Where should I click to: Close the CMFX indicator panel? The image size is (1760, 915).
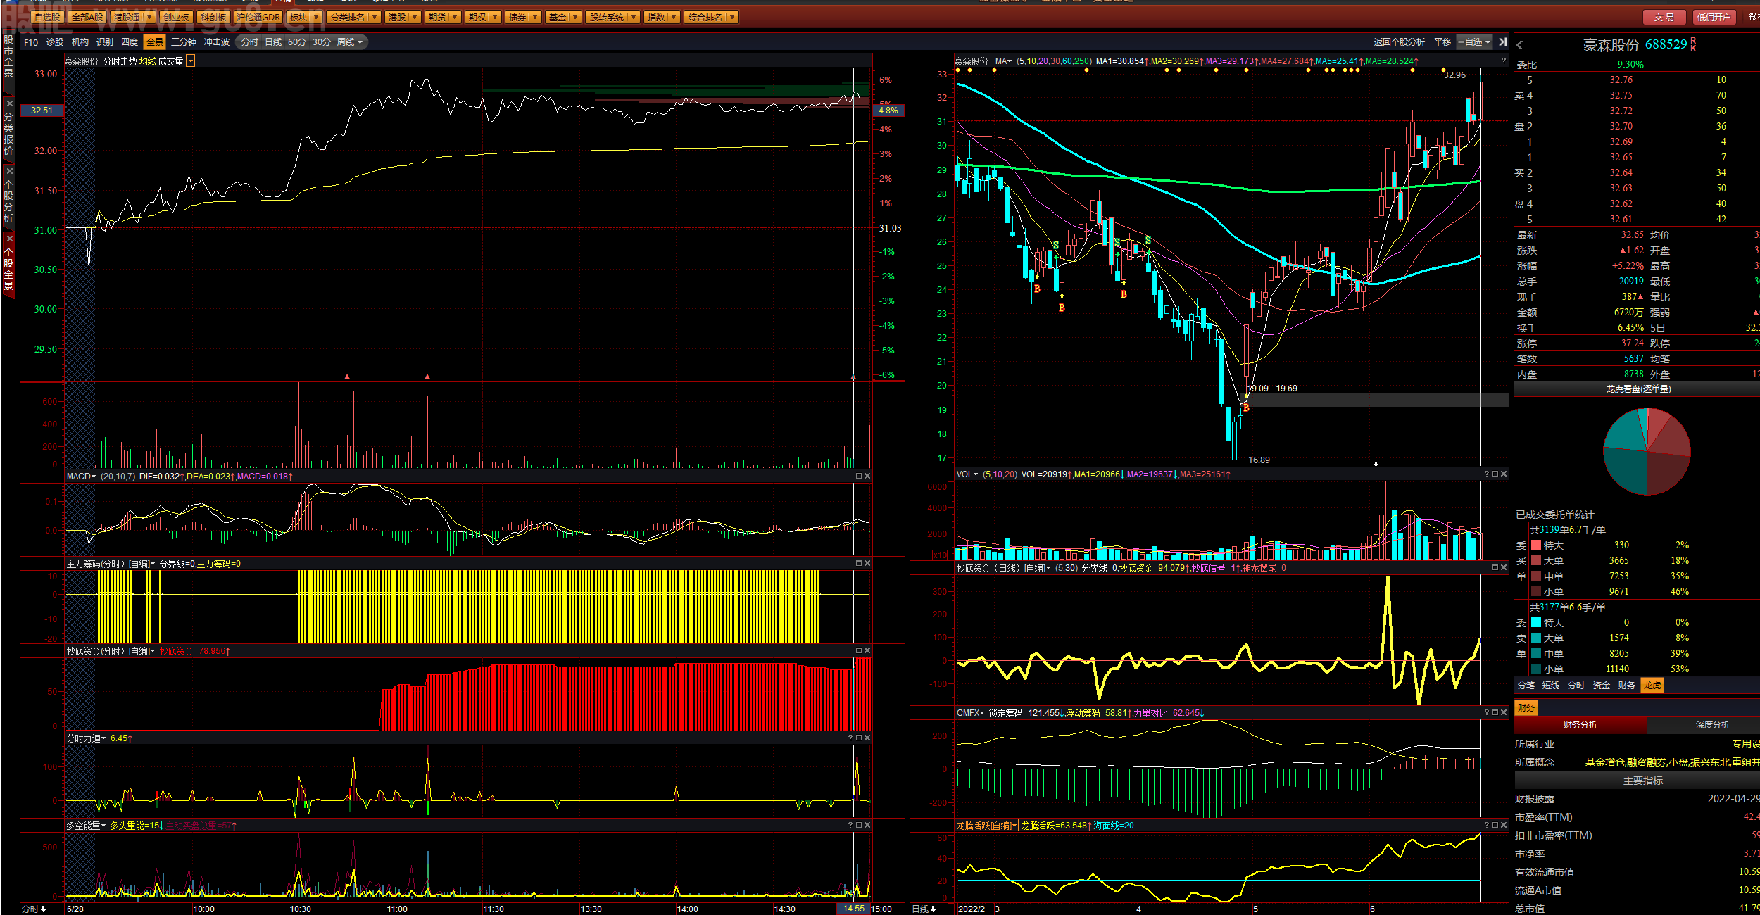click(x=1504, y=713)
